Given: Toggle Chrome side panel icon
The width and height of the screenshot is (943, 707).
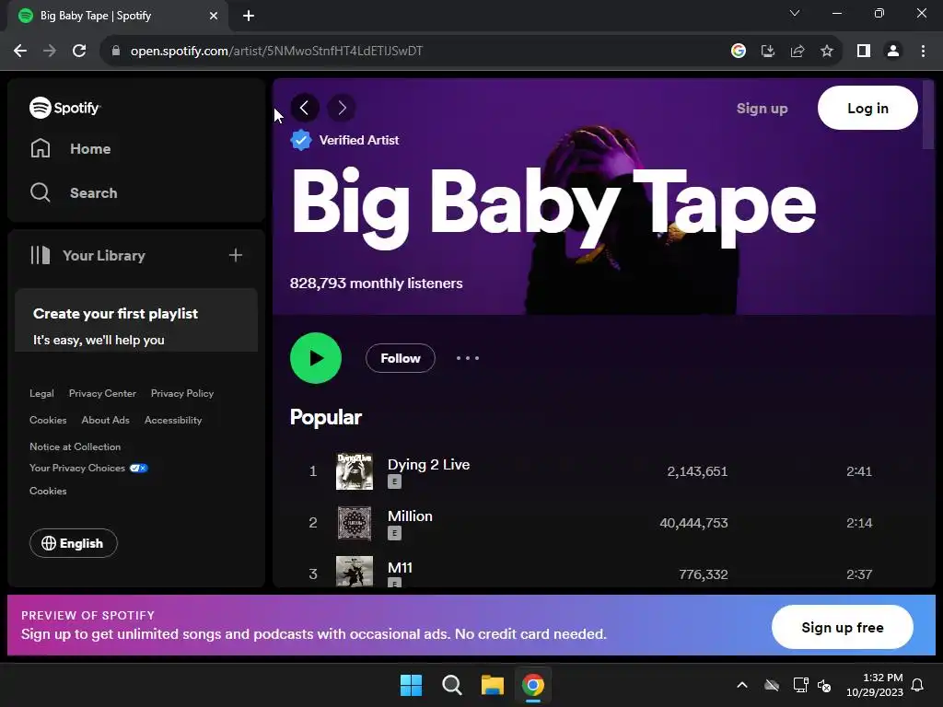Looking at the screenshot, I should [864, 52].
